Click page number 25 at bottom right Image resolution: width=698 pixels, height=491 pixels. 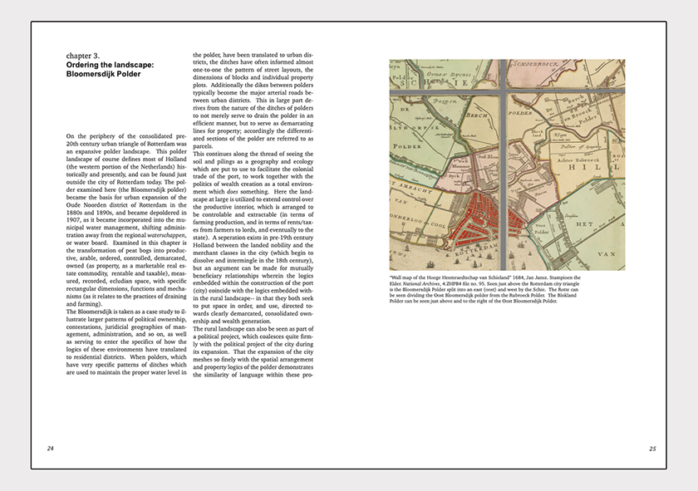click(652, 448)
